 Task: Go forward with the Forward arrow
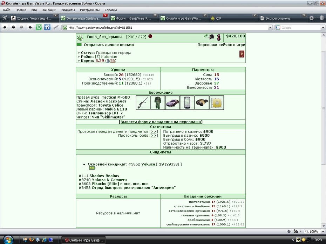coord(22,27)
